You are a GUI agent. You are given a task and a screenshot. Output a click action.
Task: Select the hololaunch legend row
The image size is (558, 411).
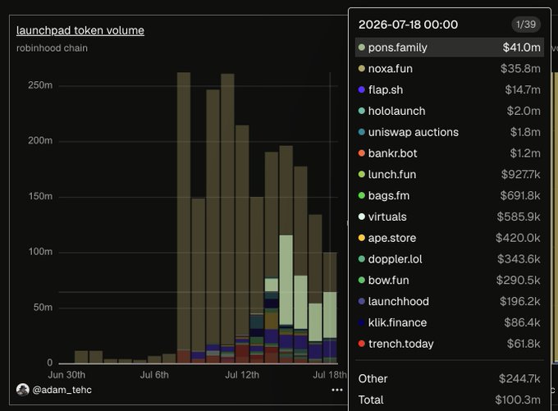pyautogui.click(x=450, y=111)
